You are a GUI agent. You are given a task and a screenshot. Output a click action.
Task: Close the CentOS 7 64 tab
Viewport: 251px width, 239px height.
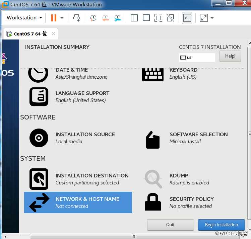53,34
